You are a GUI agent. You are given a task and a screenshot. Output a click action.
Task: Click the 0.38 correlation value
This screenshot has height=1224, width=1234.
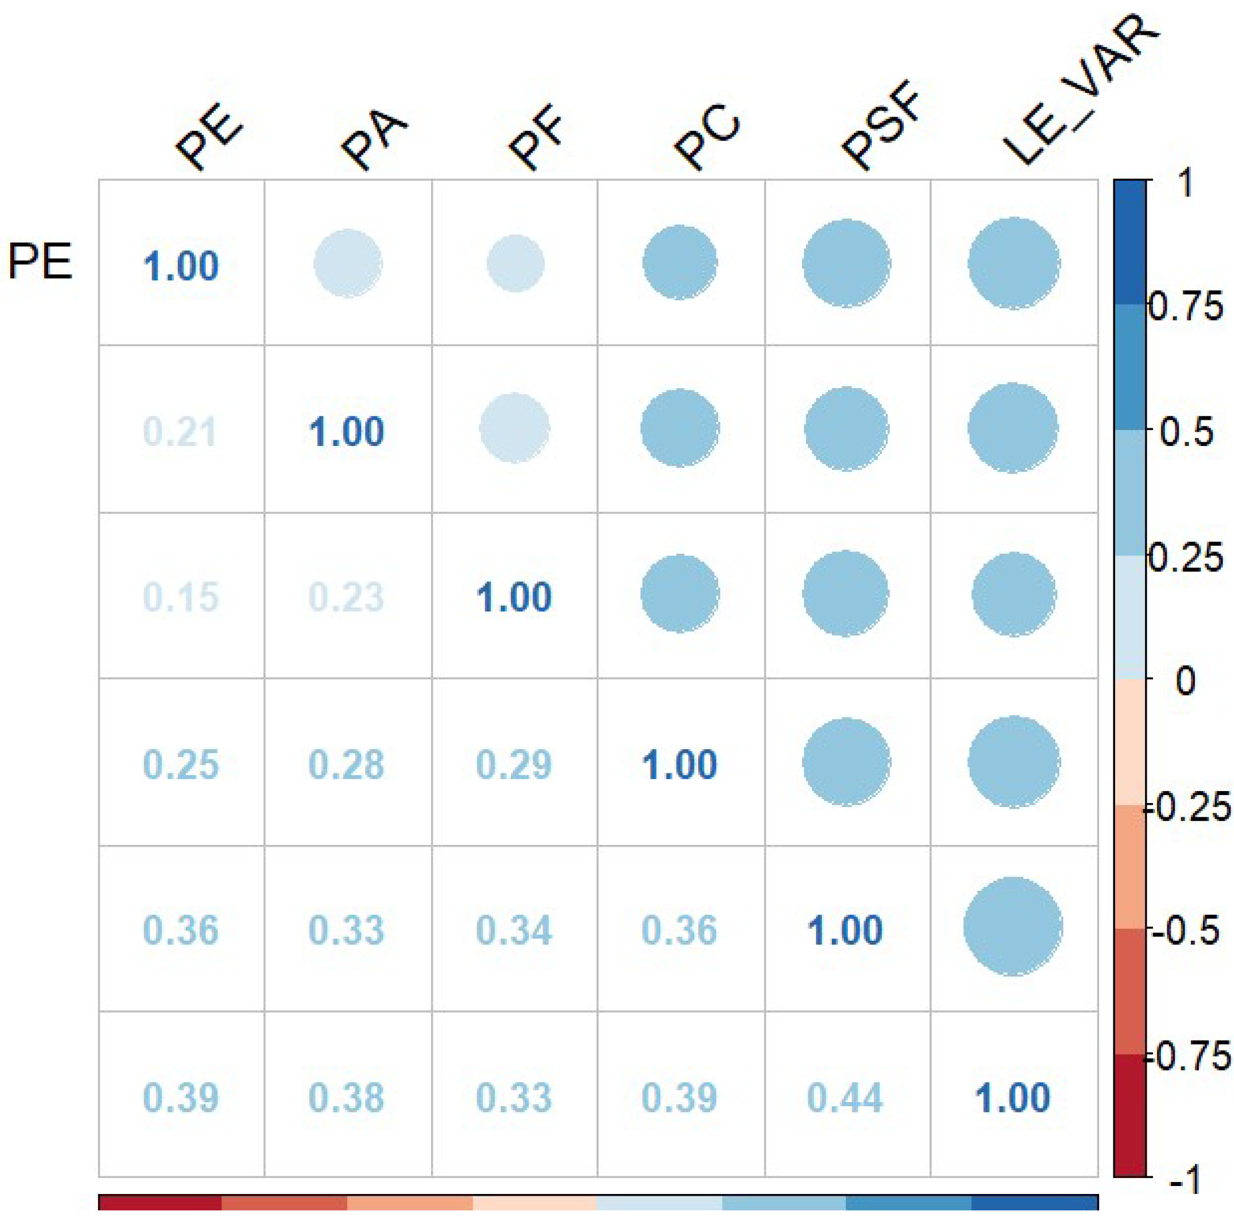[347, 1098]
